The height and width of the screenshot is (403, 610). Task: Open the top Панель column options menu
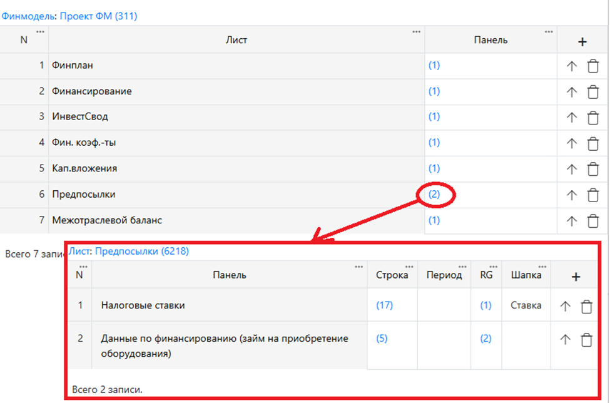tap(549, 32)
